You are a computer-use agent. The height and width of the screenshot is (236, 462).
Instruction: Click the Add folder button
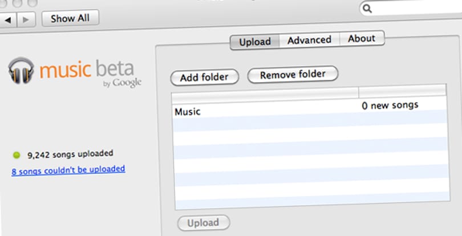(205, 78)
